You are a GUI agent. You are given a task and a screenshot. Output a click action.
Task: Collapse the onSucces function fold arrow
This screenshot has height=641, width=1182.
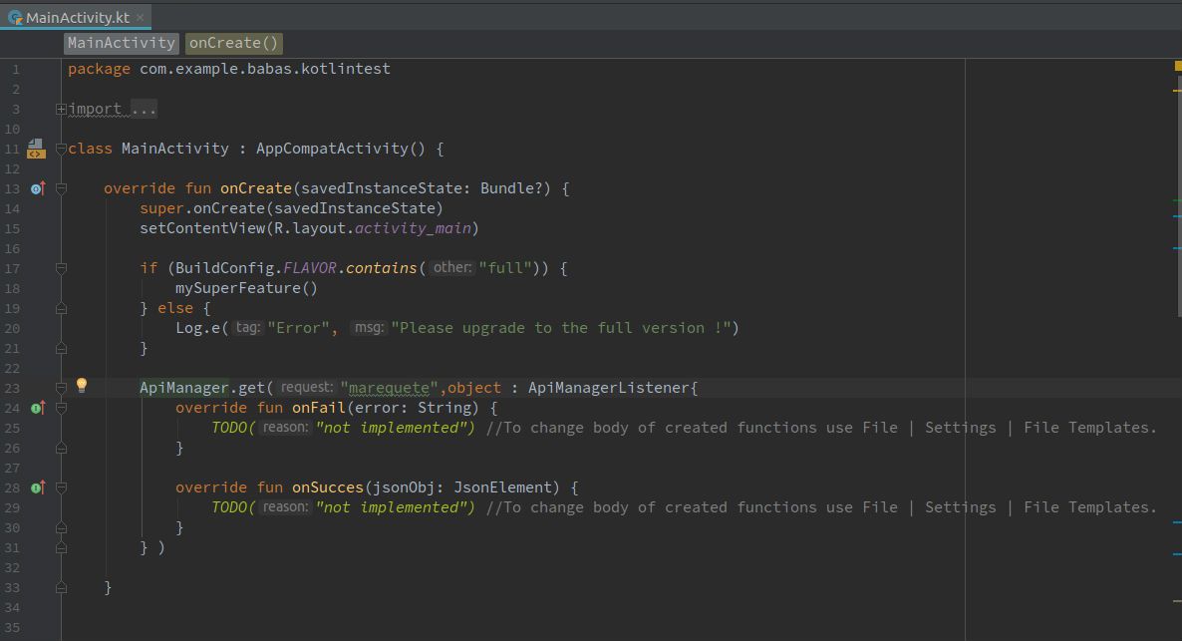tap(61, 486)
